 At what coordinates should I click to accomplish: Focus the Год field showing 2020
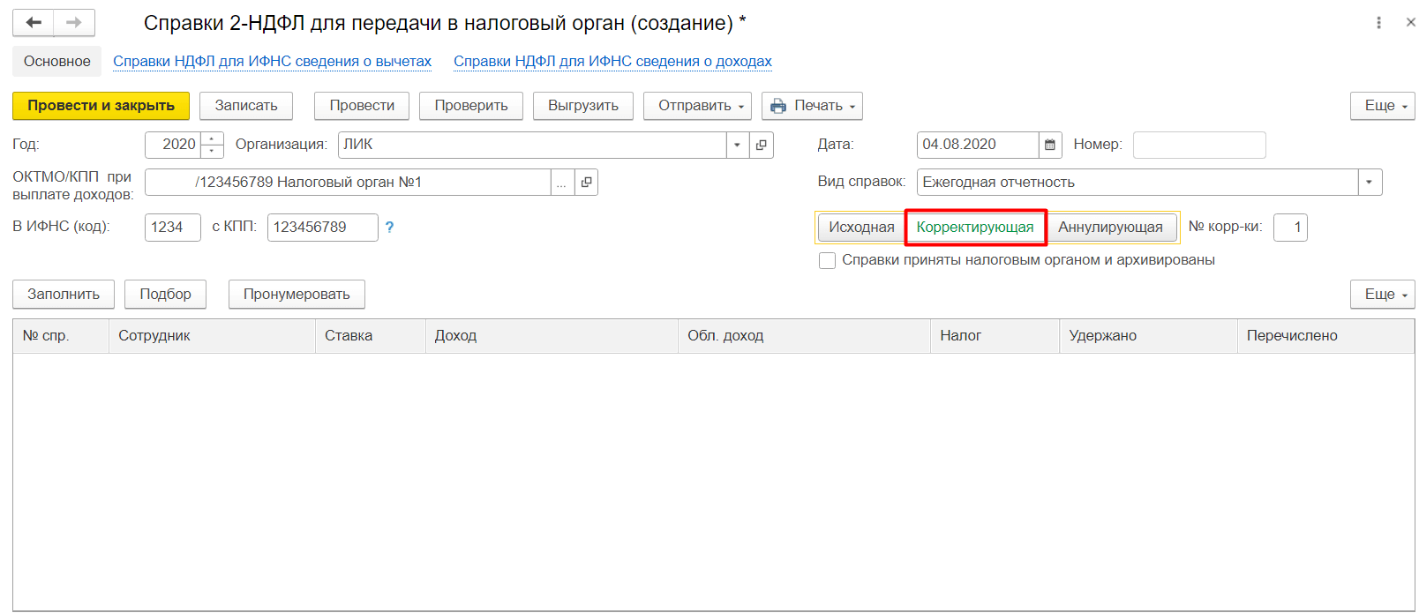point(174,145)
